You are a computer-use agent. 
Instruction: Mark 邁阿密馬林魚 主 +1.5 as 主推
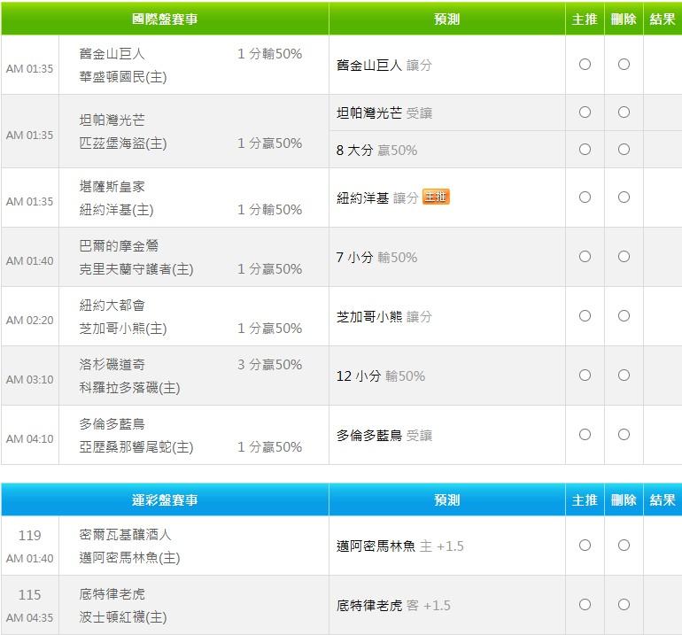click(x=585, y=546)
